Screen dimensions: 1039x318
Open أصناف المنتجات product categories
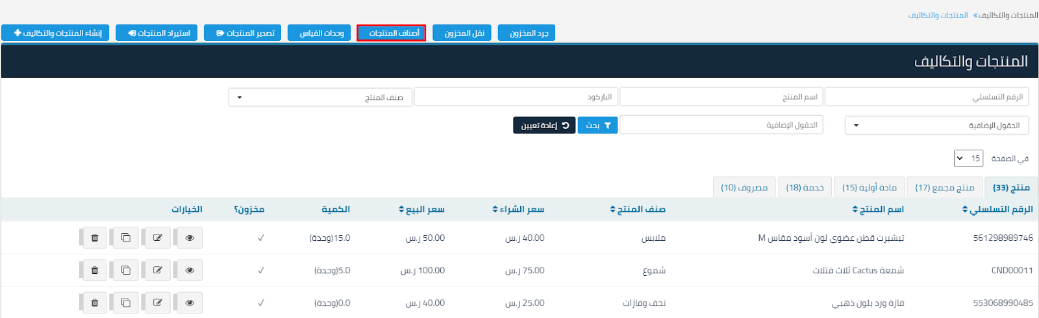[x=391, y=33]
